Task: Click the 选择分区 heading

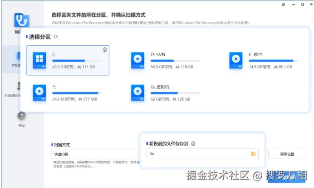Action: [40, 37]
